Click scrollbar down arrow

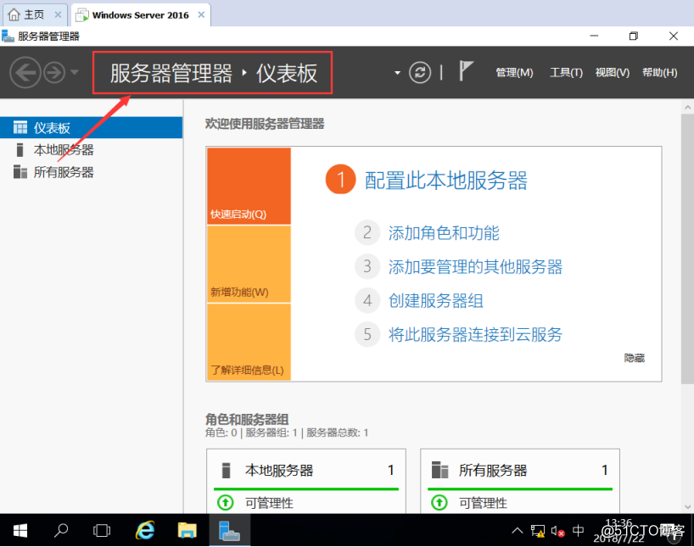tap(687, 507)
